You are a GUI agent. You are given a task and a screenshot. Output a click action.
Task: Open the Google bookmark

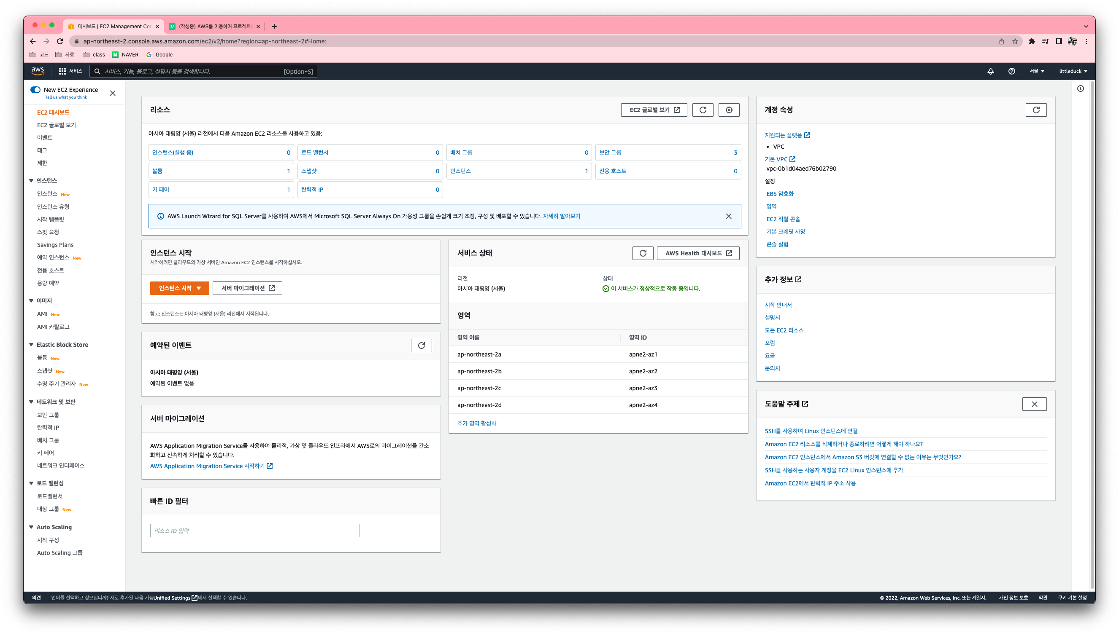pyautogui.click(x=159, y=54)
